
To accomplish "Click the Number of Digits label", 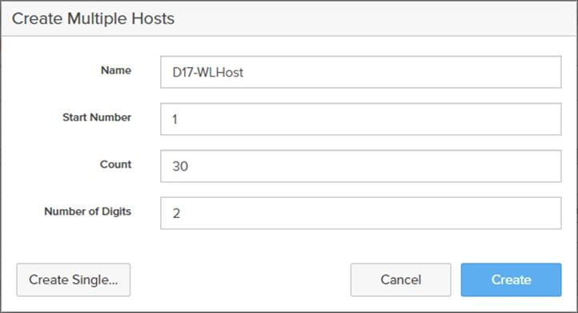I will pos(88,212).
